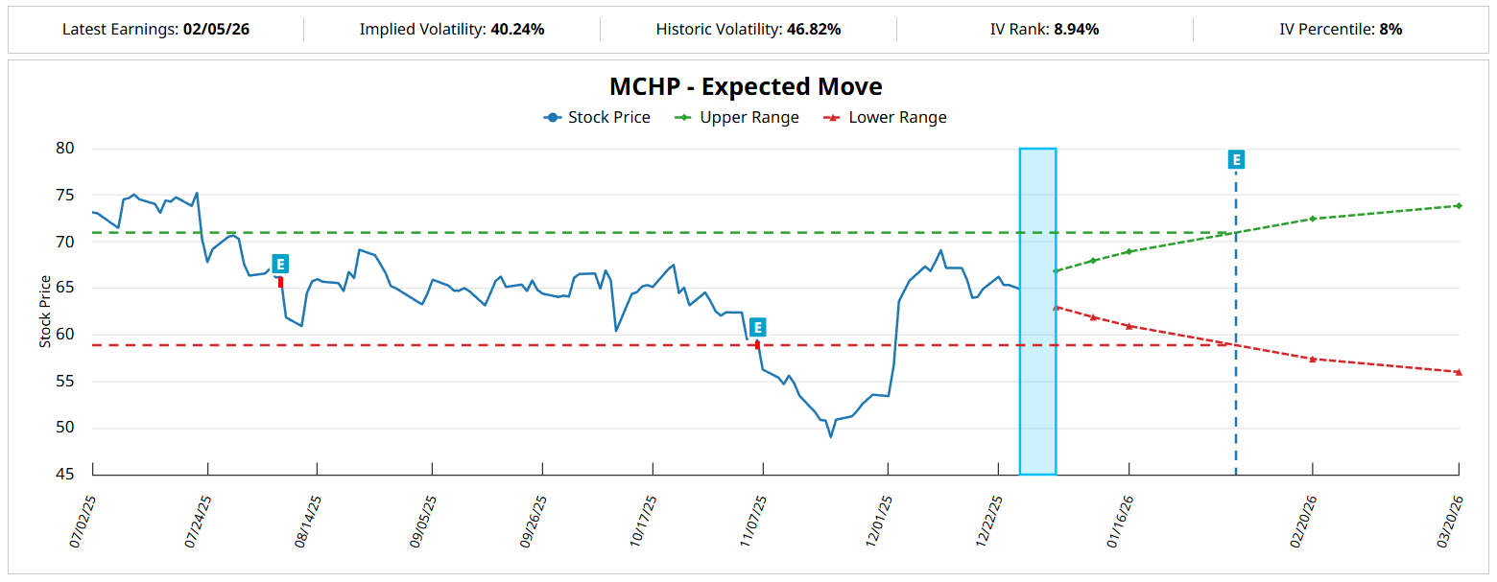
Task: Click the light blue highlighted band on the chart
Action: [x=1037, y=311]
